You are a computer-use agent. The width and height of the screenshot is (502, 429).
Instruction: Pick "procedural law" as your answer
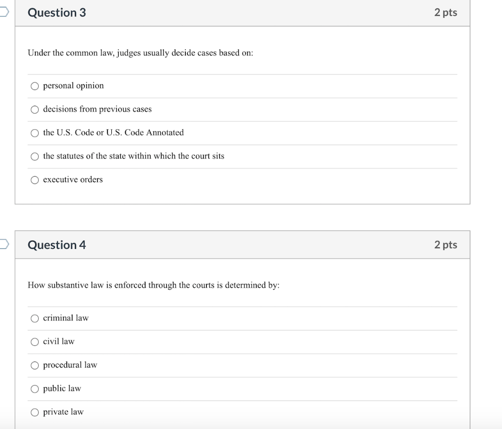pos(35,365)
